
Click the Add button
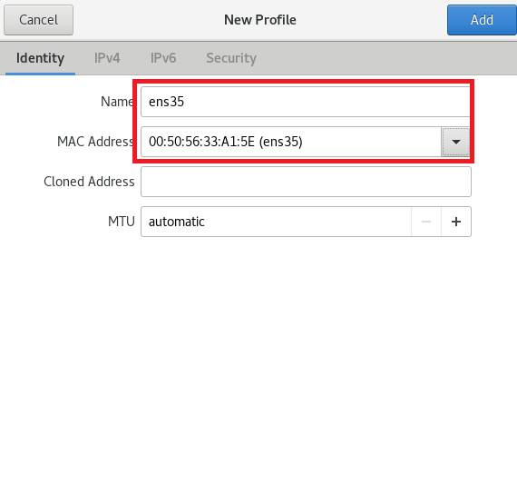(x=482, y=20)
